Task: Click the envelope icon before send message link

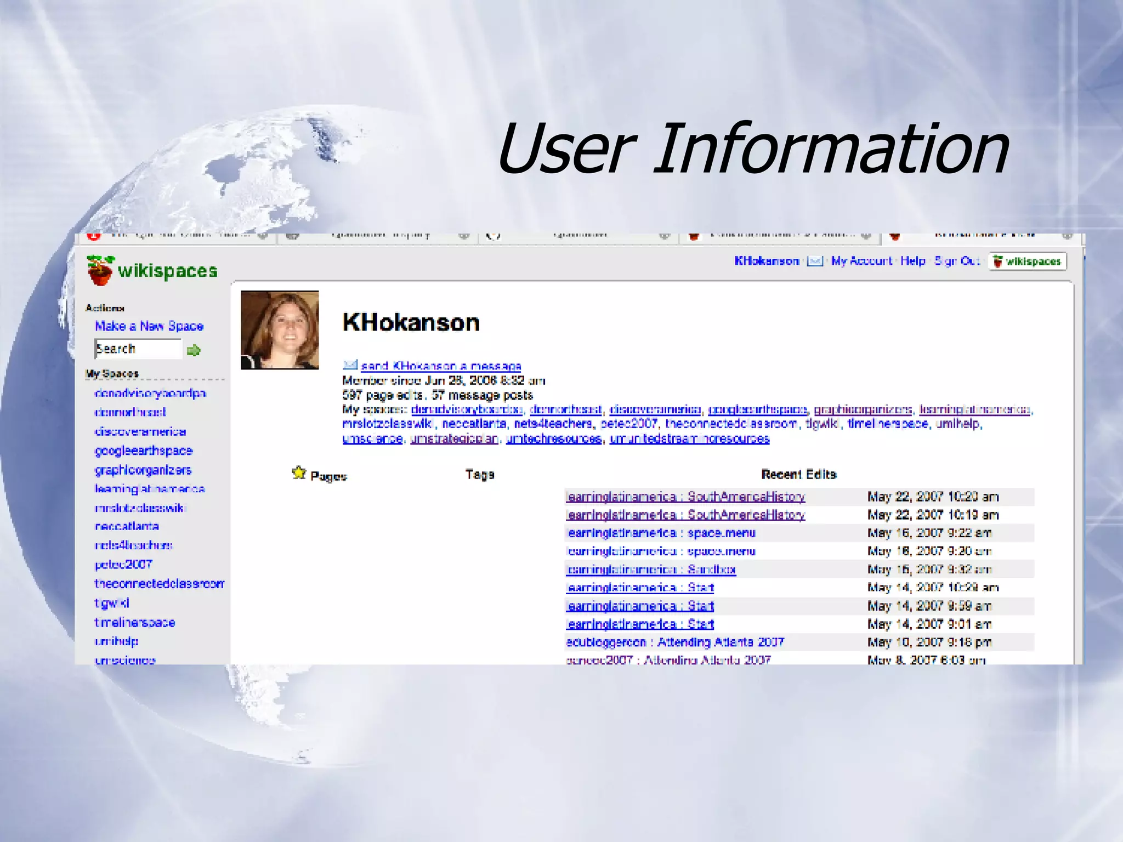Action: point(350,365)
